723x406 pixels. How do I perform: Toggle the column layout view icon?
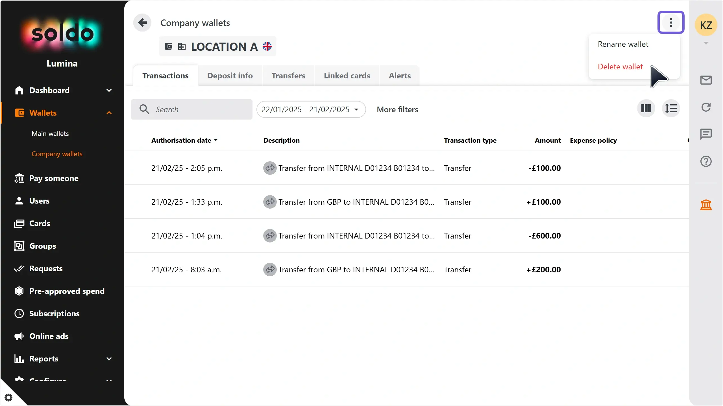click(646, 109)
